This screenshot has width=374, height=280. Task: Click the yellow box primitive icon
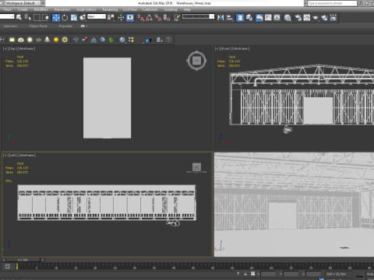(x=12, y=40)
